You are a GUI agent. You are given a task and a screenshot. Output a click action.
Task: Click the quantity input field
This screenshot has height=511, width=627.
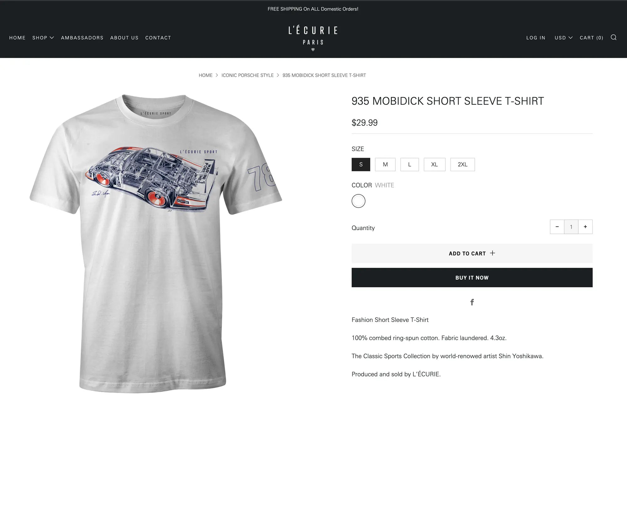click(x=571, y=227)
